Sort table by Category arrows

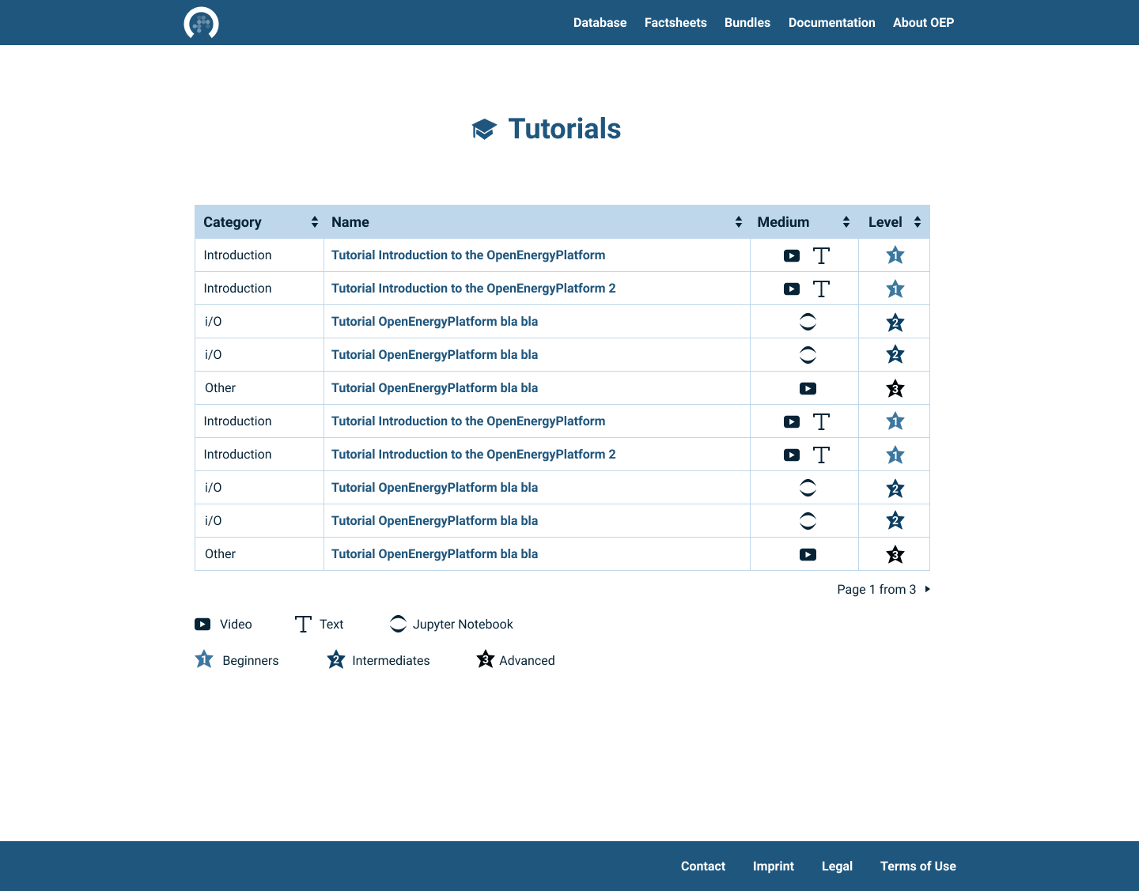[x=315, y=222]
